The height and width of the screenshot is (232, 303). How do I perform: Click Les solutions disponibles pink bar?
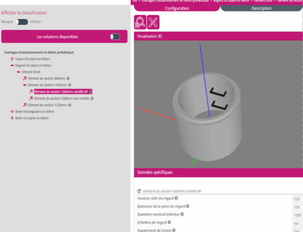pyautogui.click(x=64, y=36)
